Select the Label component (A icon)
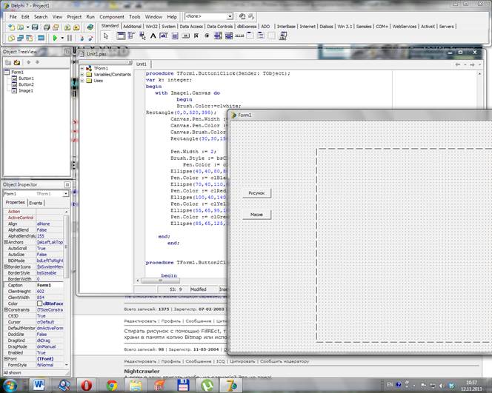Screen dimensions: 492x393 click(x=153, y=36)
